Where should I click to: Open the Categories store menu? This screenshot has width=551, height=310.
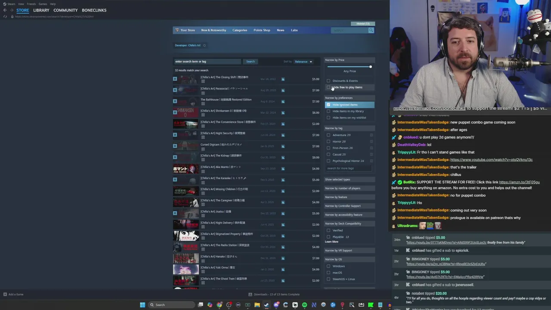240,30
